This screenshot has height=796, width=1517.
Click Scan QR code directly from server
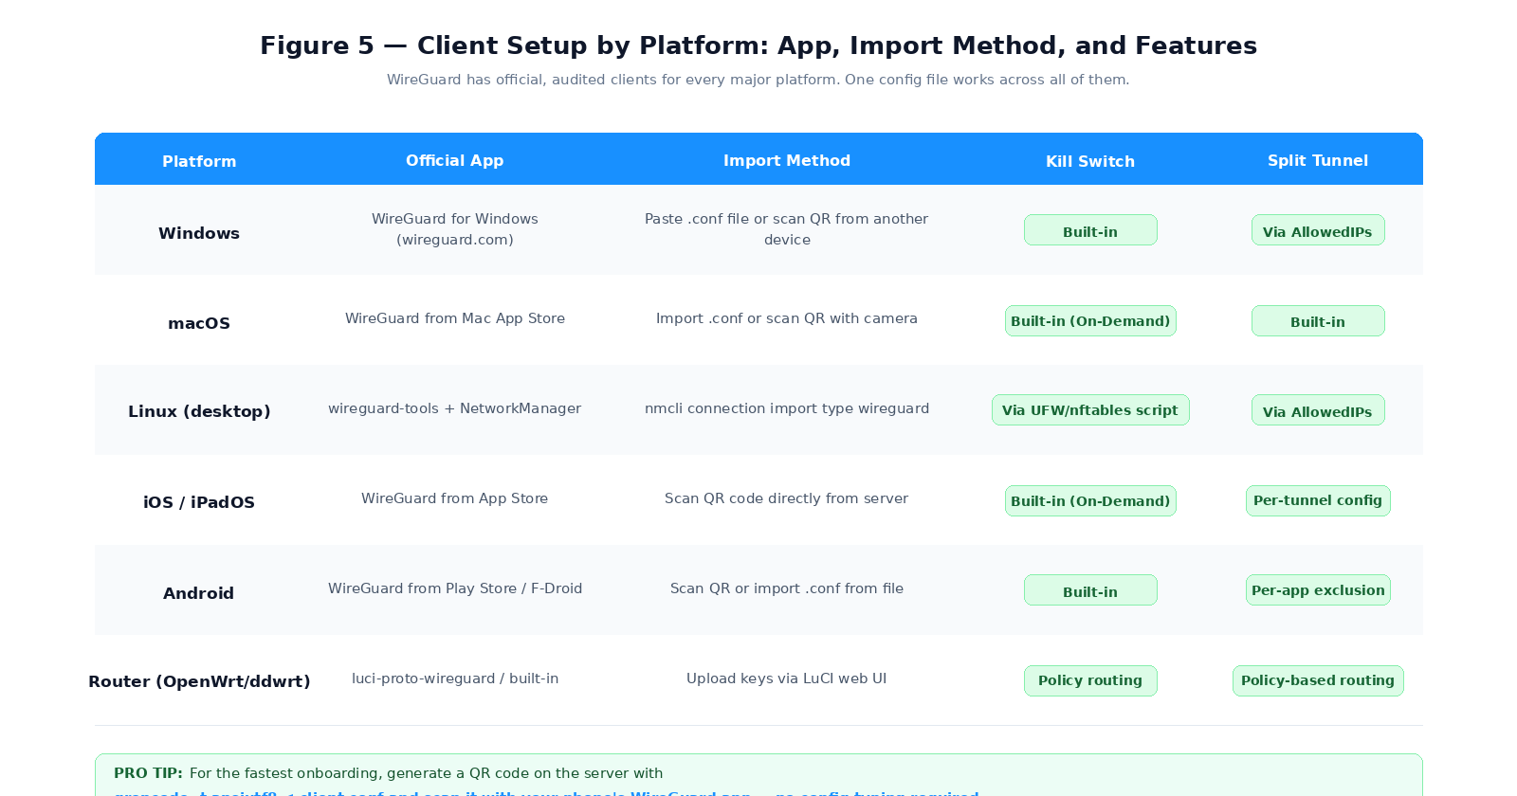[787, 498]
